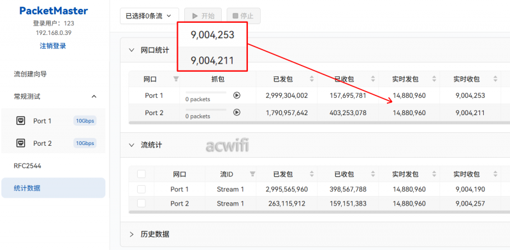510x250 pixels.
Task: Collapse the 网口统计 section
Action: point(131,50)
